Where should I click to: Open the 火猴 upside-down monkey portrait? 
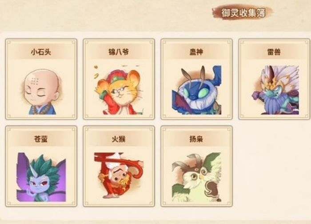[119, 176]
